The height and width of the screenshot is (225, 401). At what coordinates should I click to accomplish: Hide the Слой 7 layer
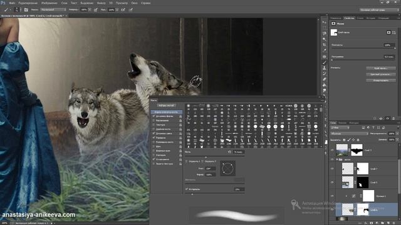click(332, 169)
